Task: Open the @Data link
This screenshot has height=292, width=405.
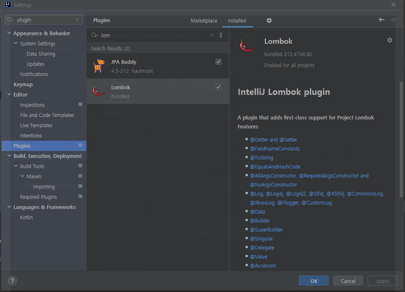Action: coord(257,212)
